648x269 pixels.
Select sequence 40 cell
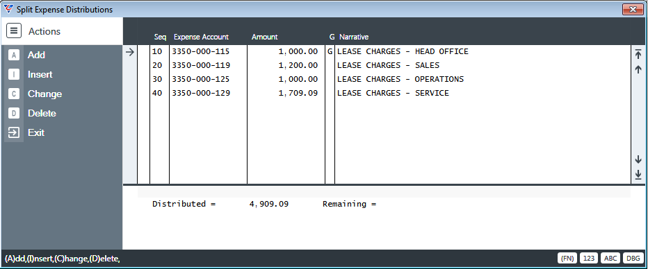pos(157,93)
